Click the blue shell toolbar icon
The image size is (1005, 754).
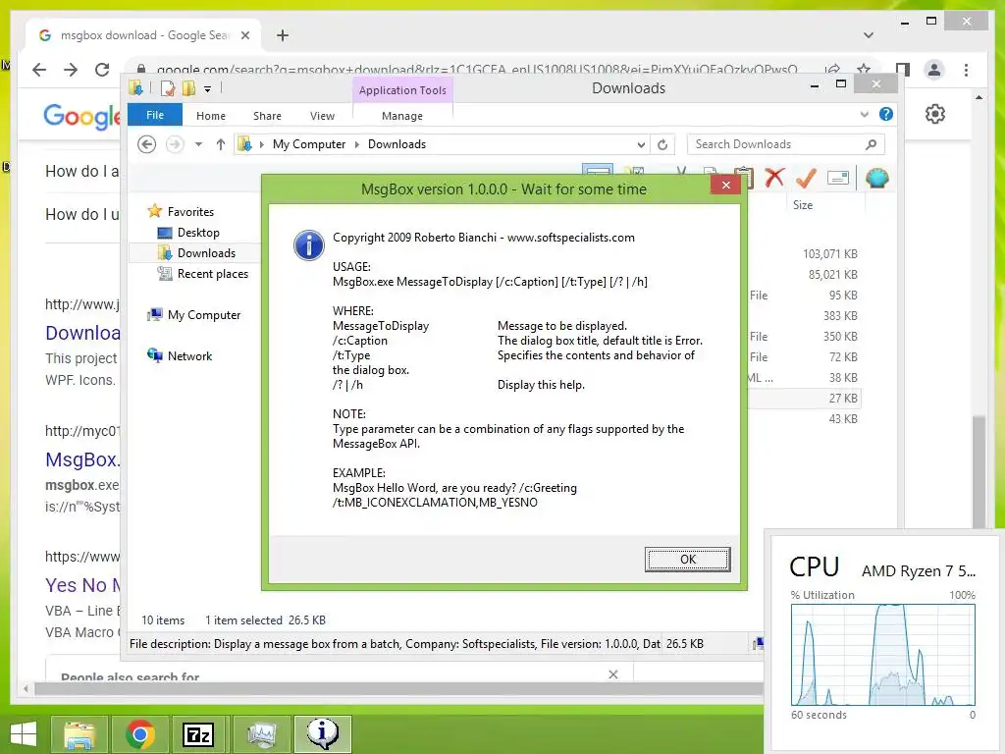(x=876, y=178)
